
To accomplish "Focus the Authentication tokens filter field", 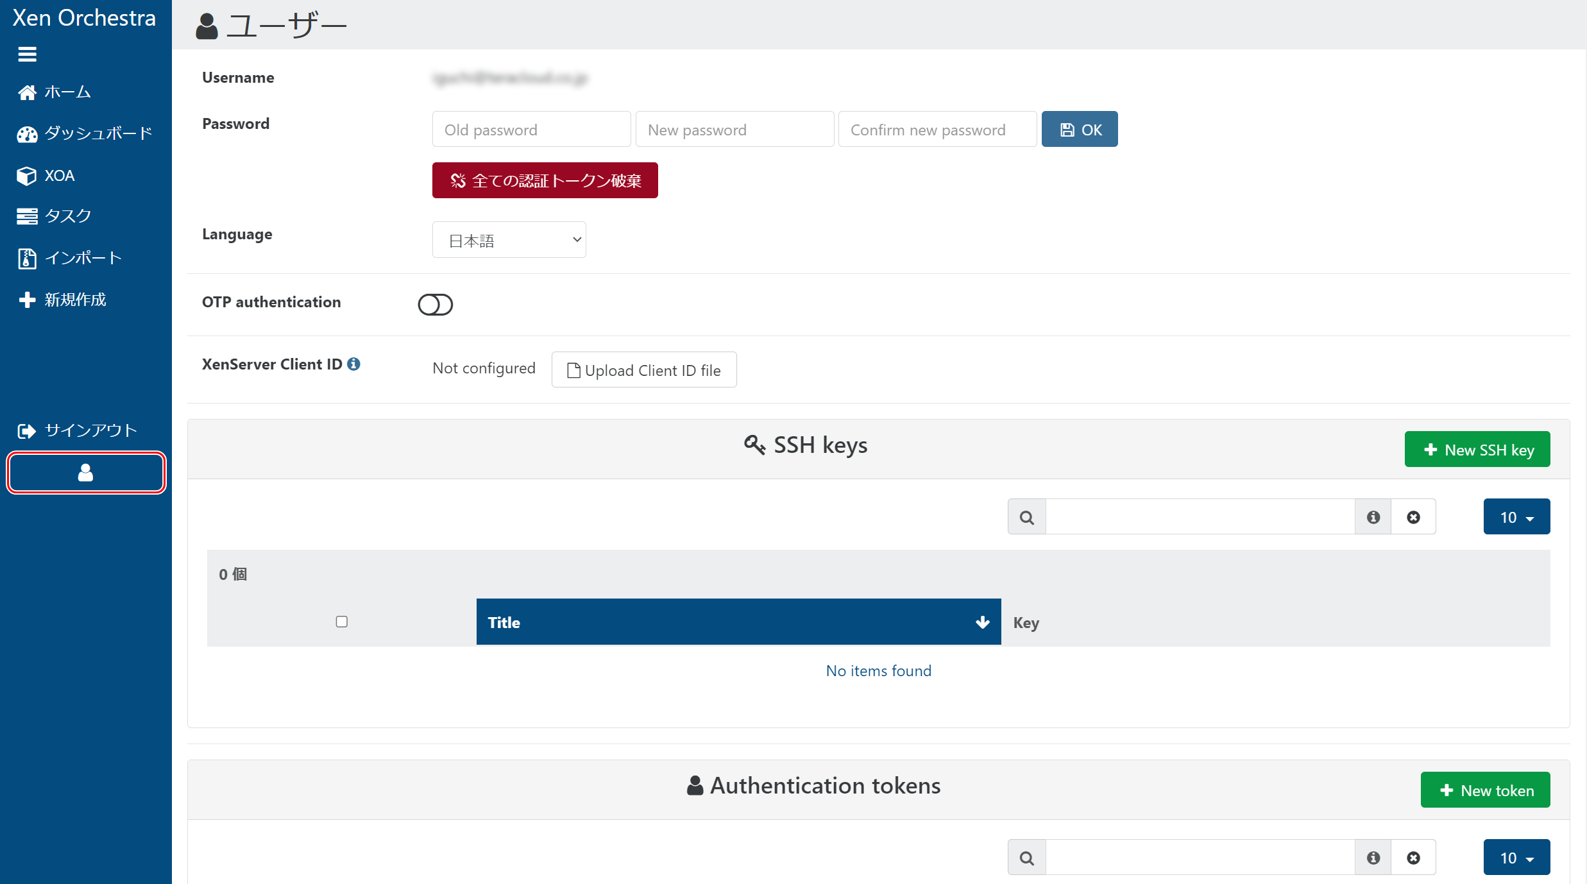I will (x=1200, y=858).
